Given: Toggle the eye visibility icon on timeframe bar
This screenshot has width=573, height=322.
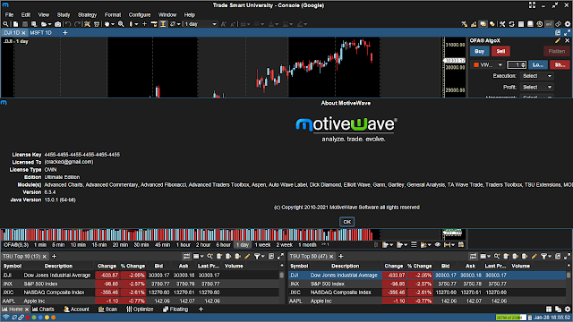Looking at the screenshot, I should 438,244.
